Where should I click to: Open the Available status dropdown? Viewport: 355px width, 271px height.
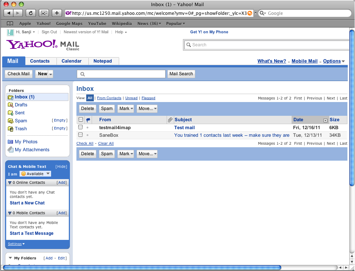click(35, 174)
